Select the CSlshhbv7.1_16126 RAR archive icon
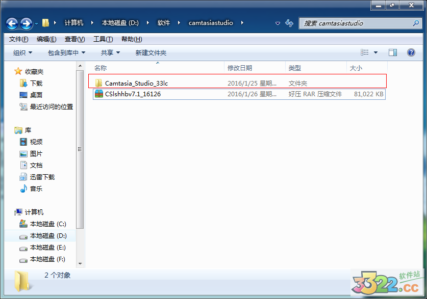The width and height of the screenshot is (427, 299). click(x=98, y=94)
